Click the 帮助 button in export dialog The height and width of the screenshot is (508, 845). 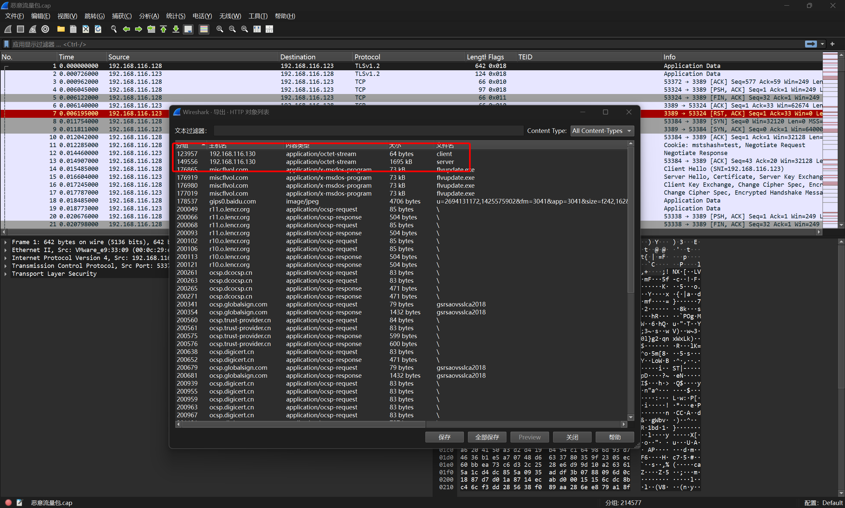point(615,437)
